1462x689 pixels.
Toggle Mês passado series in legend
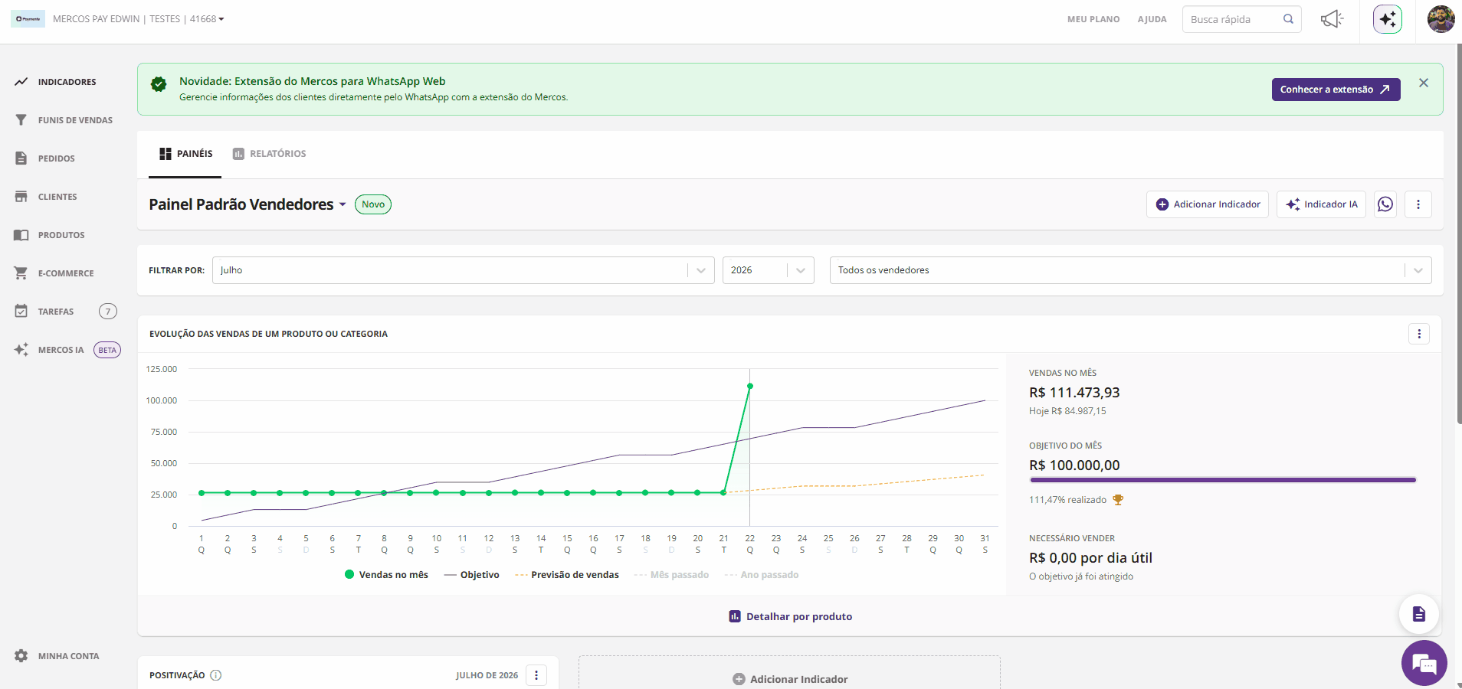point(671,575)
